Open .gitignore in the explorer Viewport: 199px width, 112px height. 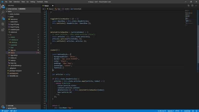23,68
